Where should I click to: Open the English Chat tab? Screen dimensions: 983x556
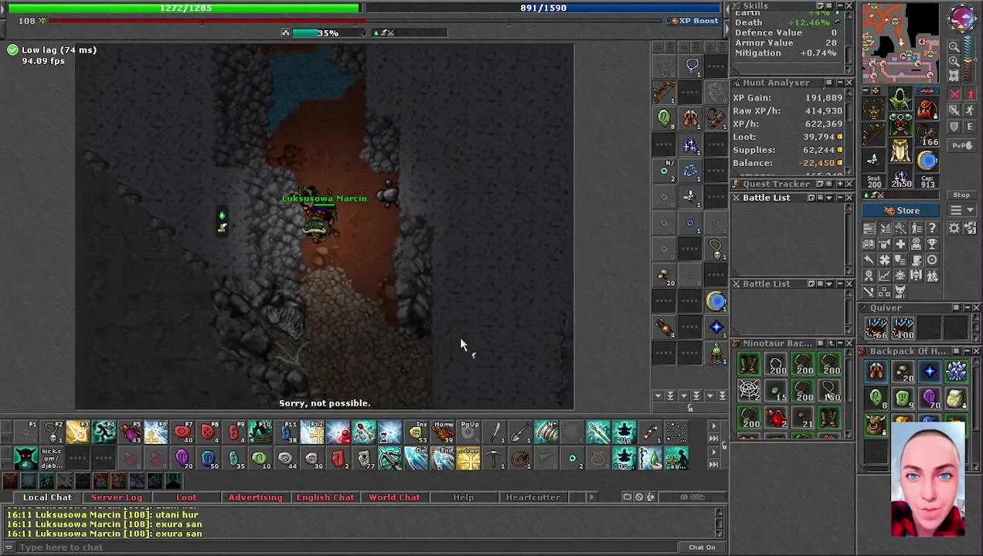pos(325,497)
